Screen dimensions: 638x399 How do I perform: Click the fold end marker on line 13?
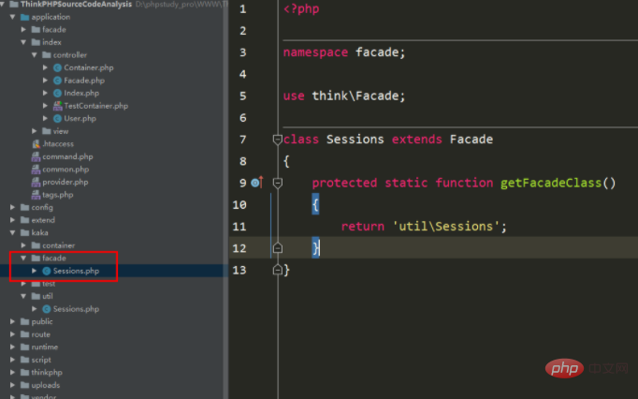[x=278, y=270]
